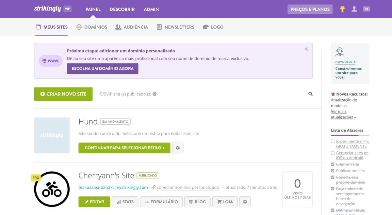
Task: Open the LOJA section for Cherryann's Site
Action: (x=225, y=202)
